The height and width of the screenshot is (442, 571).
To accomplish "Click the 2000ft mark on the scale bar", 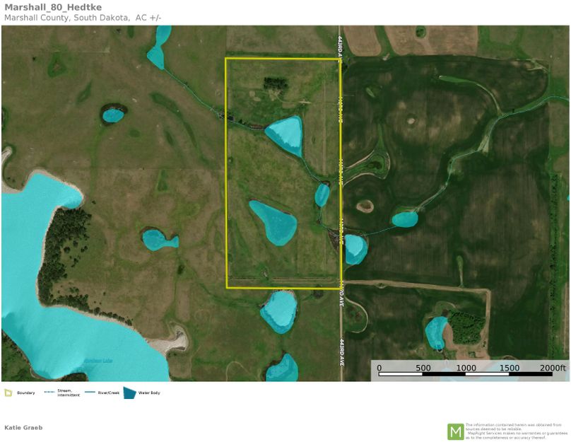I will point(551,368).
